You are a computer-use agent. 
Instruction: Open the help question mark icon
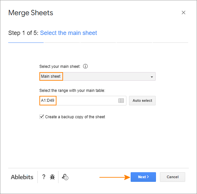(x=44, y=177)
